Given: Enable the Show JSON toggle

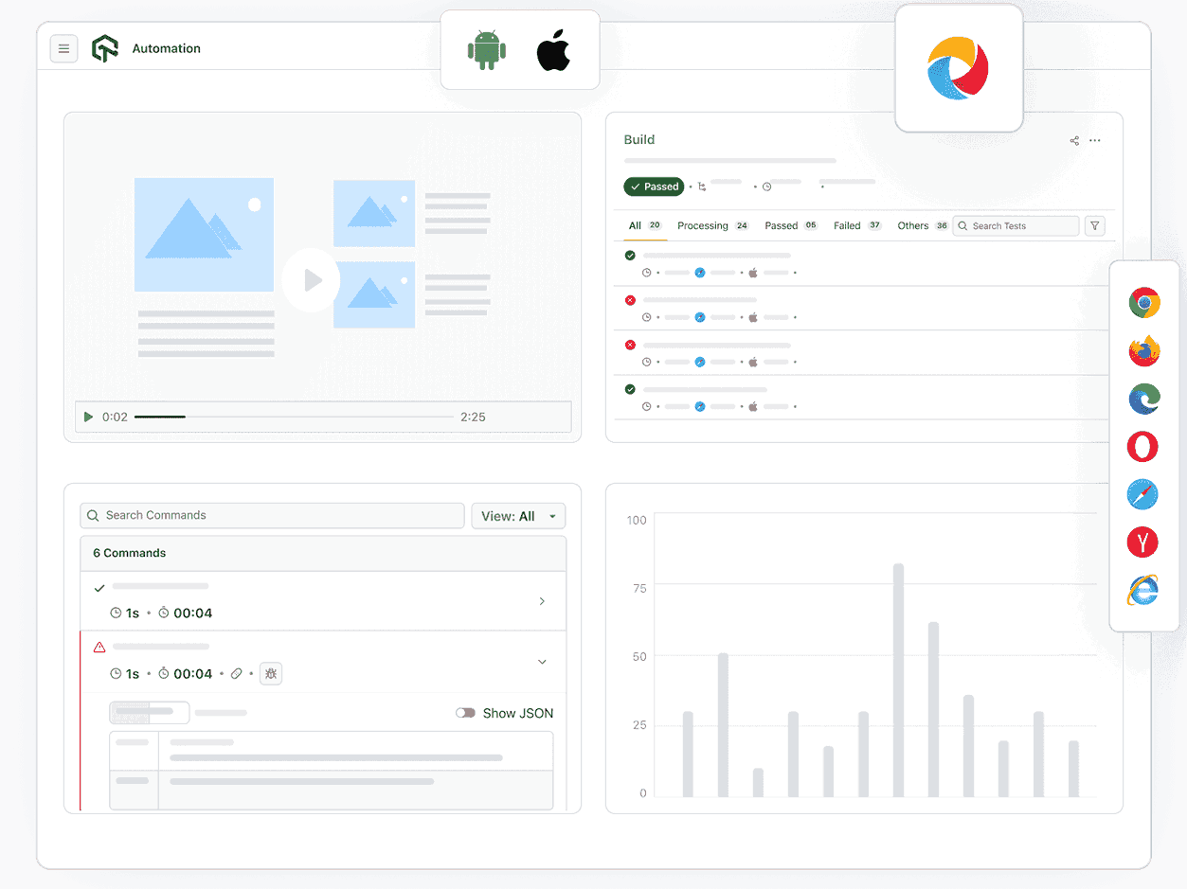Looking at the screenshot, I should (x=465, y=713).
